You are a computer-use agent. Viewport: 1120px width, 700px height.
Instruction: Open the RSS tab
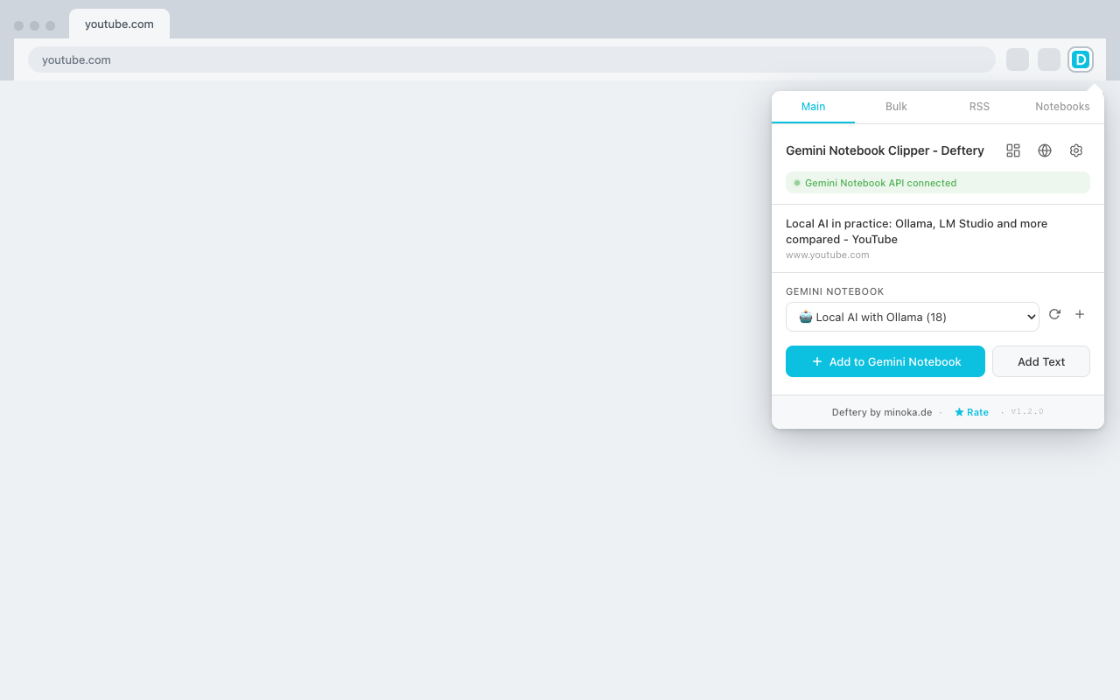coord(979,107)
